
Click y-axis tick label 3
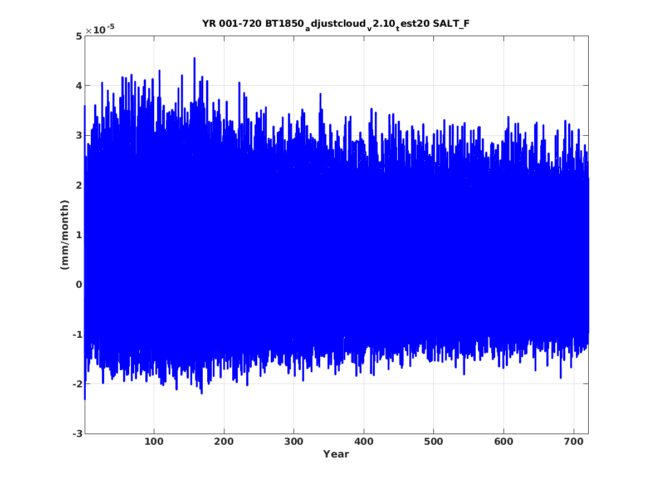[x=79, y=135]
